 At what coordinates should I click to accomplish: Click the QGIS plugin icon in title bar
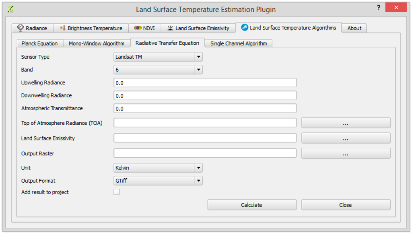click(11, 9)
